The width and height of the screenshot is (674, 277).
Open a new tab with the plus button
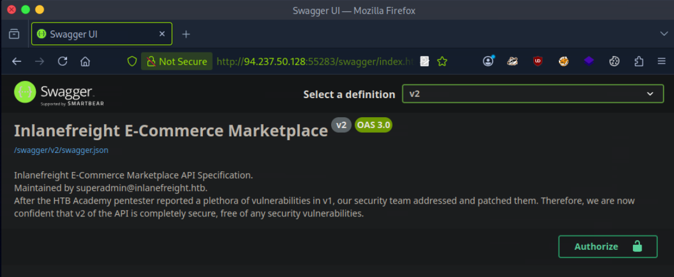point(186,34)
